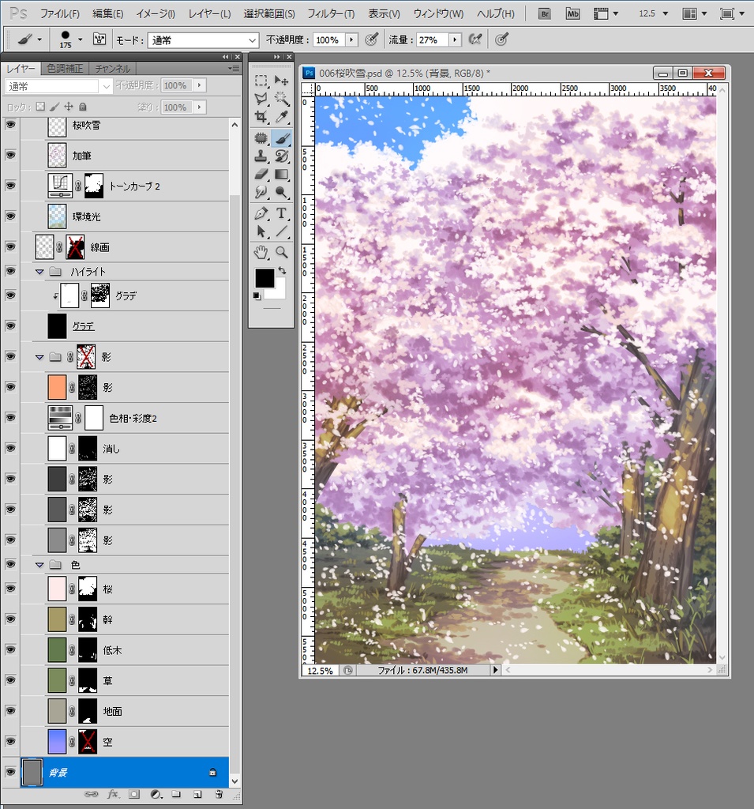The image size is (754, 809).
Task: Open the brush preset picker dropdown arrow
Action: [80, 40]
